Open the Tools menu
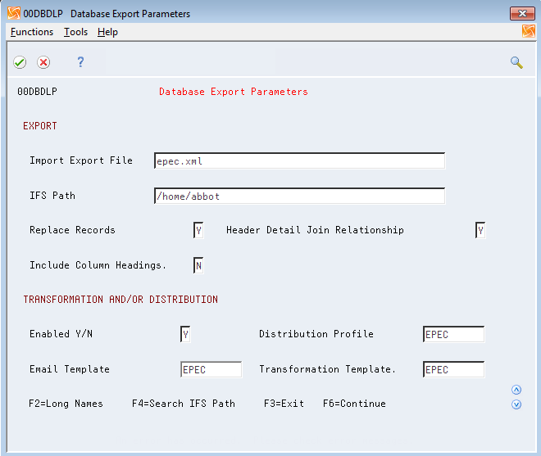This screenshot has width=541, height=456. tap(76, 32)
